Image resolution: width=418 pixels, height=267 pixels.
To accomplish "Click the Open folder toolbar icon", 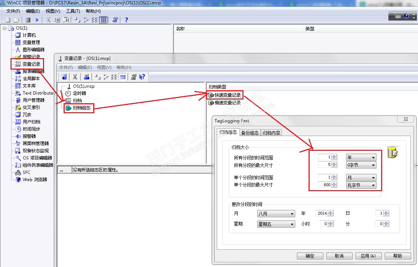I will tap(17, 20).
